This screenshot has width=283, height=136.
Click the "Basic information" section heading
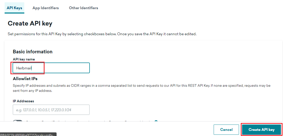pos(33,52)
